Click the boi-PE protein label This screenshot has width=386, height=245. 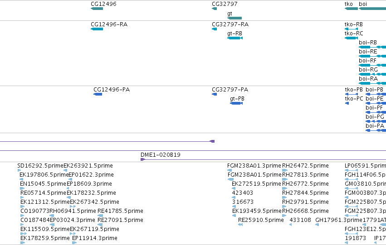click(x=374, y=99)
